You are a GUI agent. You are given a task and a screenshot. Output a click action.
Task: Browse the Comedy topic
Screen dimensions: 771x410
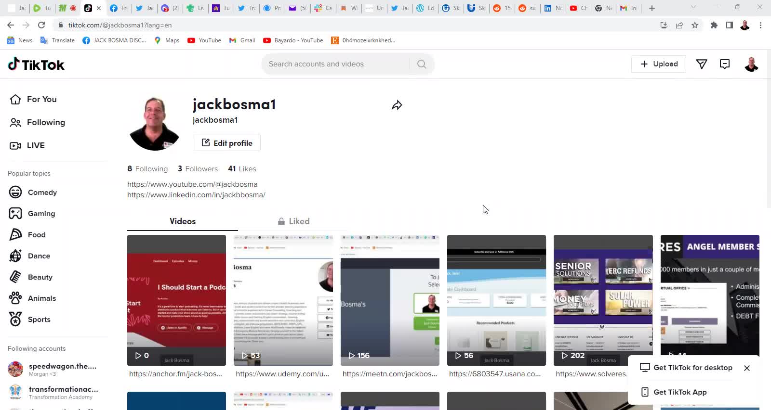pos(33,192)
